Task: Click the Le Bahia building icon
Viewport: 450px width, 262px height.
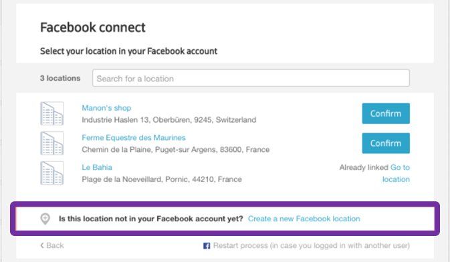Action: click(52, 173)
